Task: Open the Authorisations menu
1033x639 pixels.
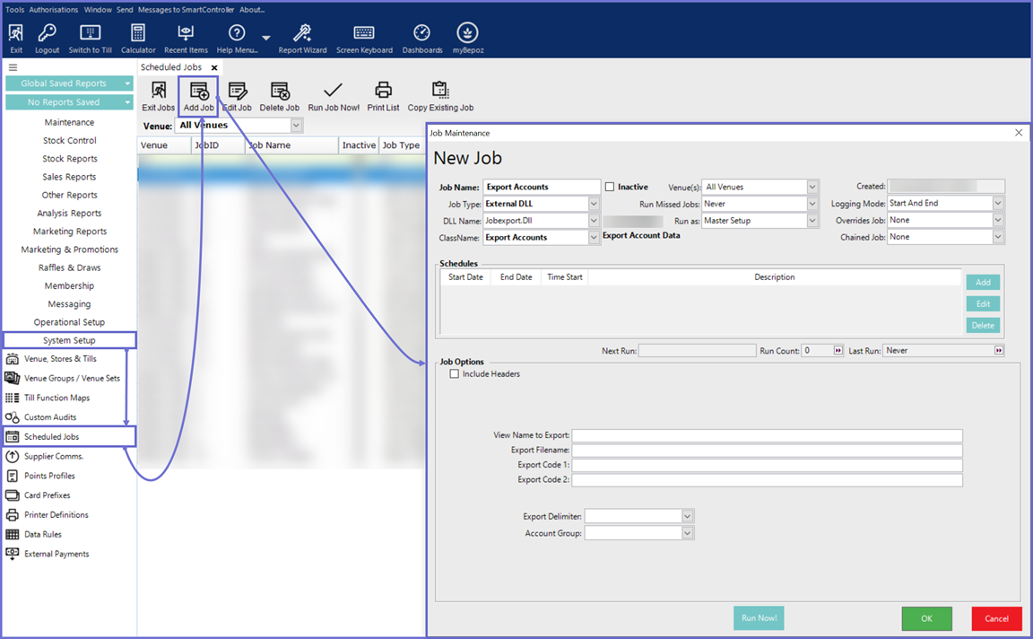Action: pos(54,10)
